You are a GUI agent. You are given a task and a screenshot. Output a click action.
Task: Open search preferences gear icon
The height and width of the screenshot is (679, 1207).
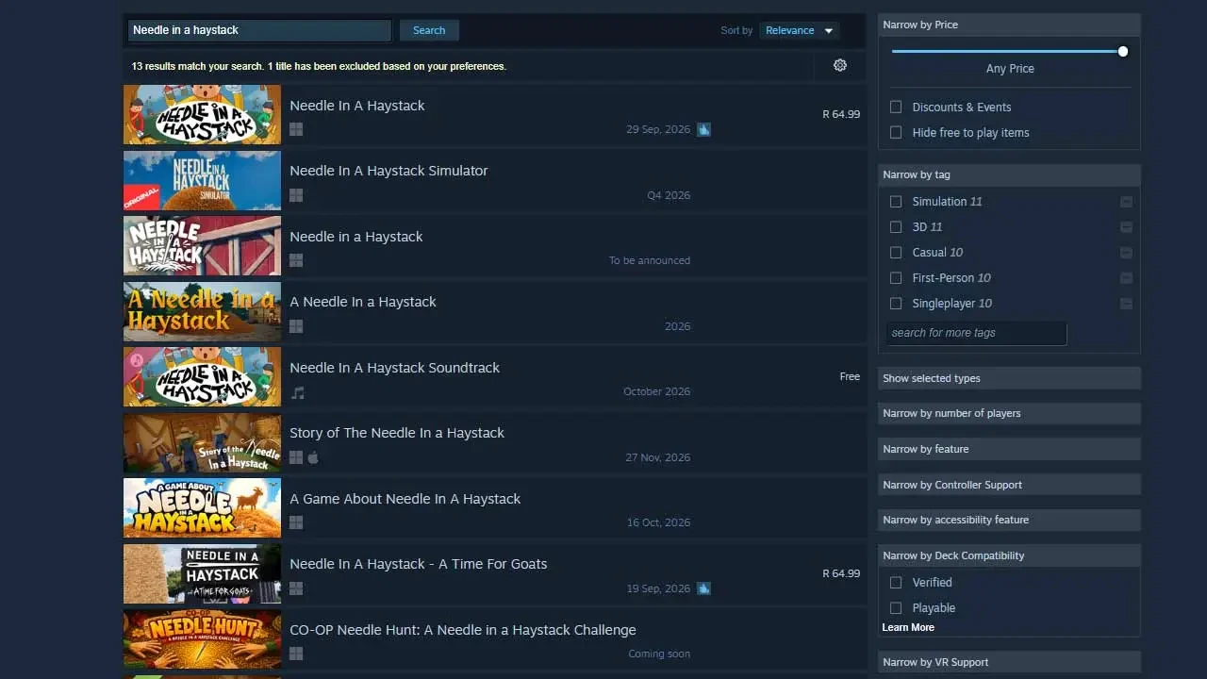[x=840, y=65]
